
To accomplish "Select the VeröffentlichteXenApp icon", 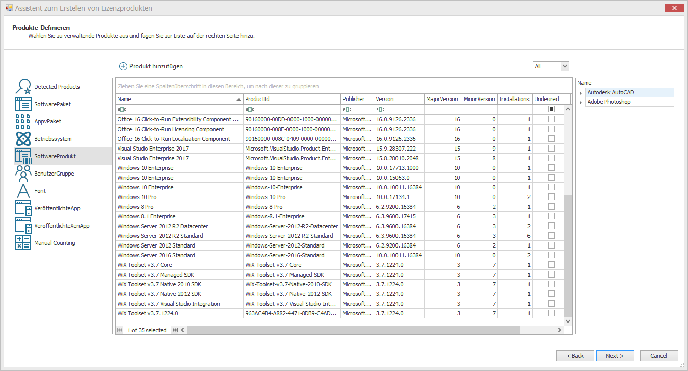I will [x=23, y=226].
